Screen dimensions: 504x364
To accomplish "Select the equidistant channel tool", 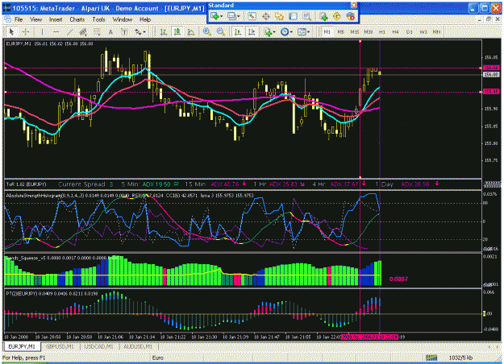I will click(83, 31).
